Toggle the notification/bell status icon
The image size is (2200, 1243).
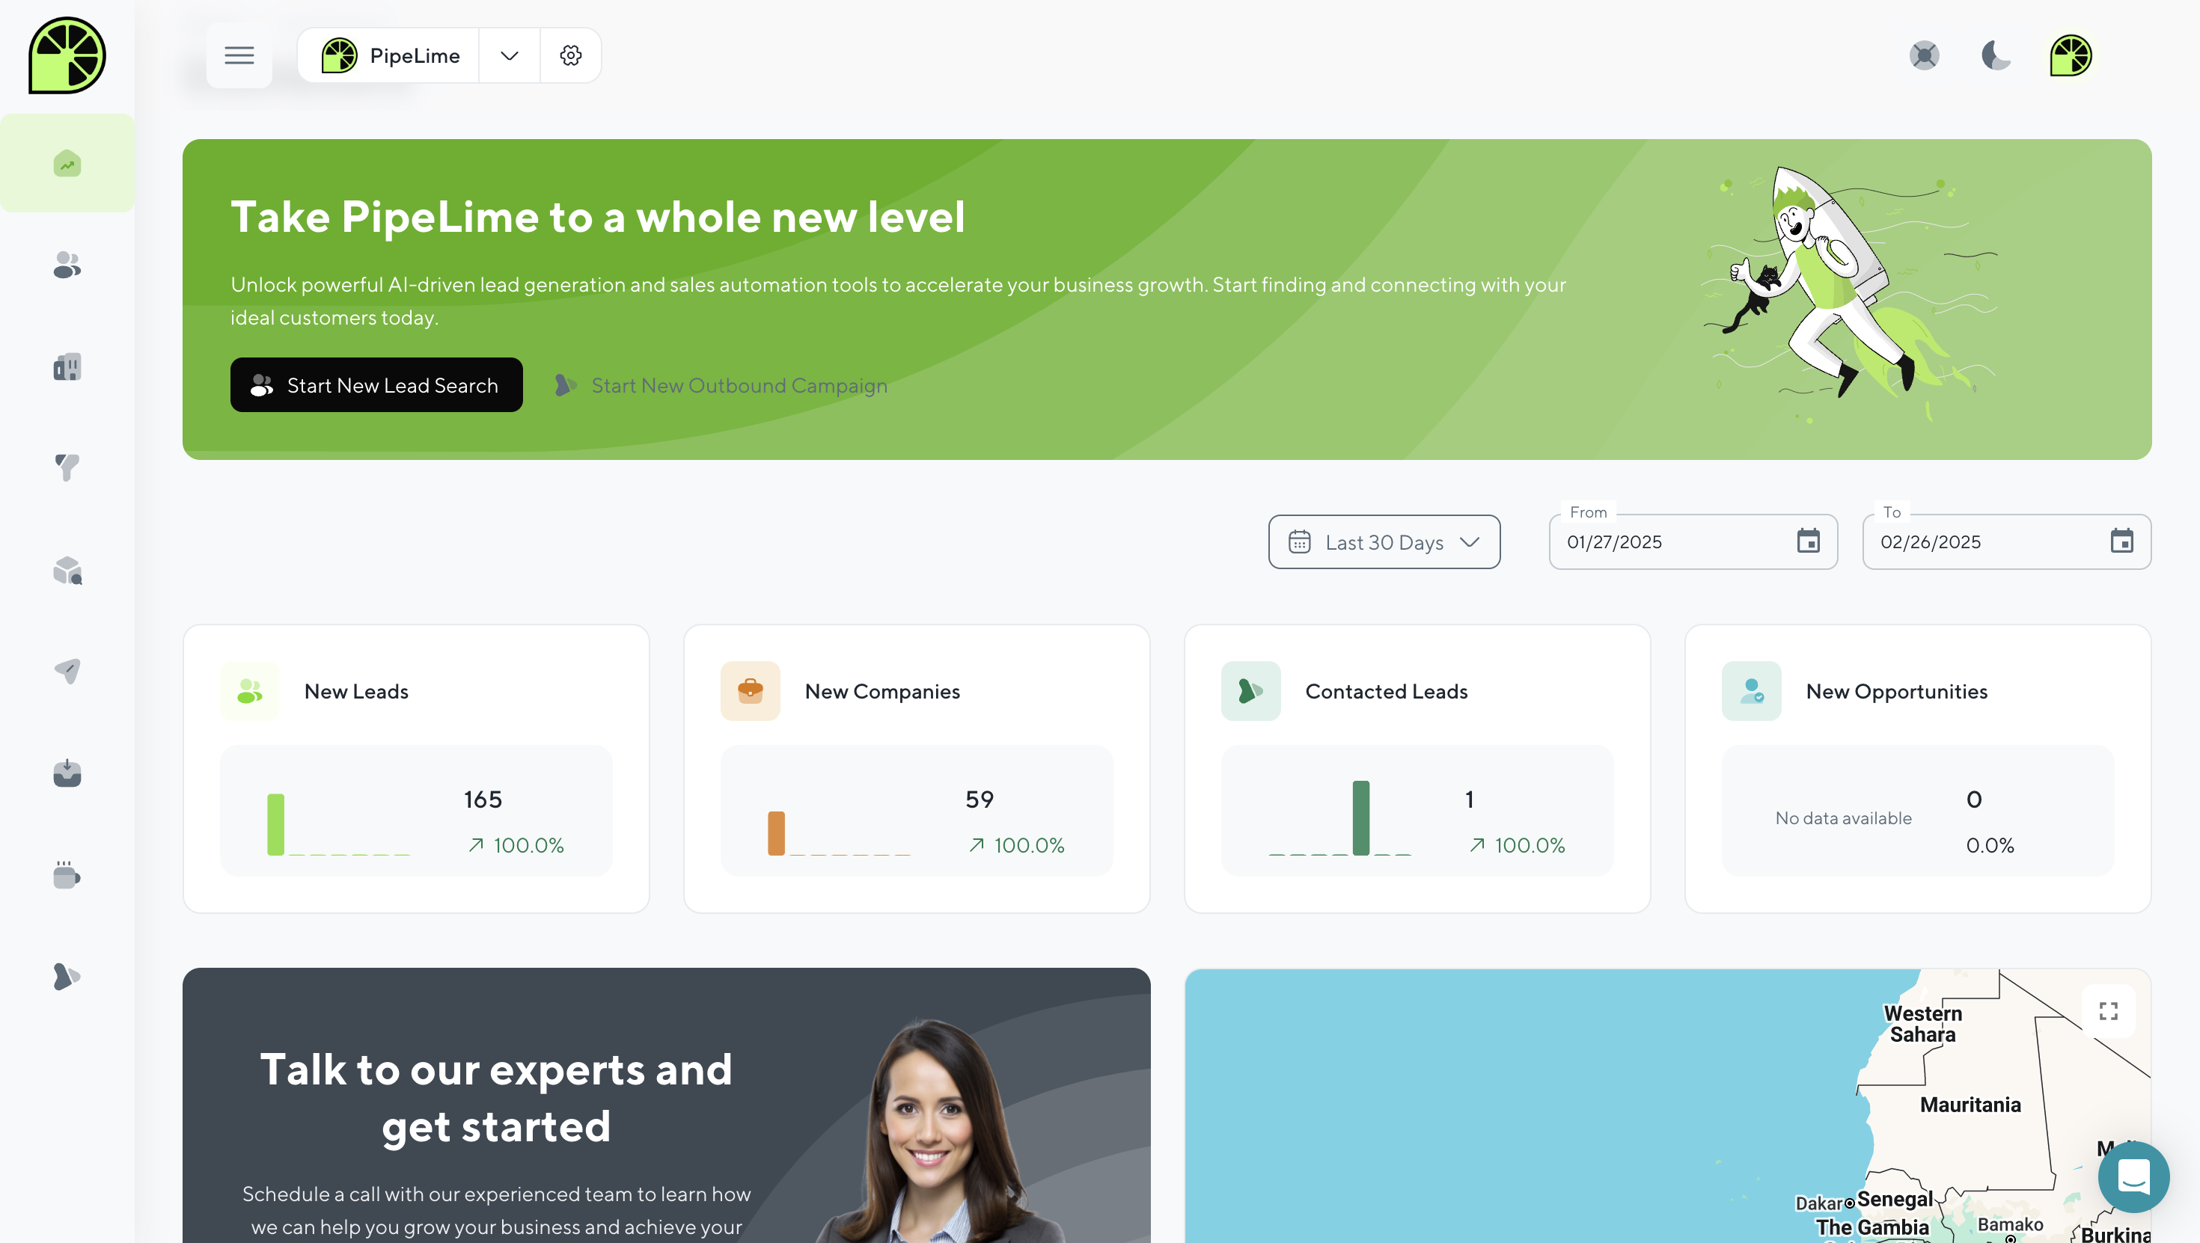(1925, 55)
